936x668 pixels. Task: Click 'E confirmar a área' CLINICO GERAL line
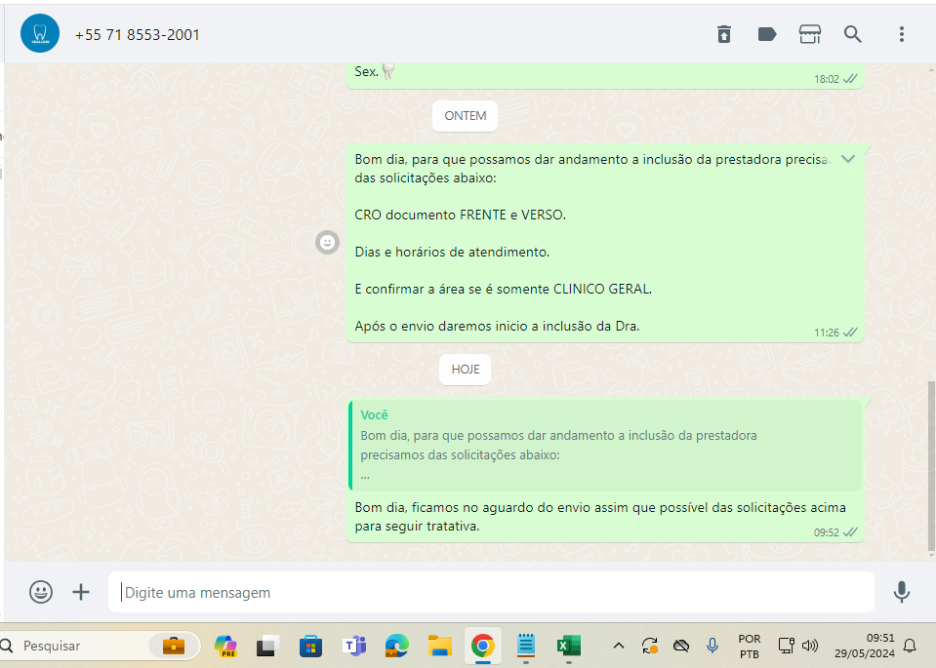coord(504,289)
